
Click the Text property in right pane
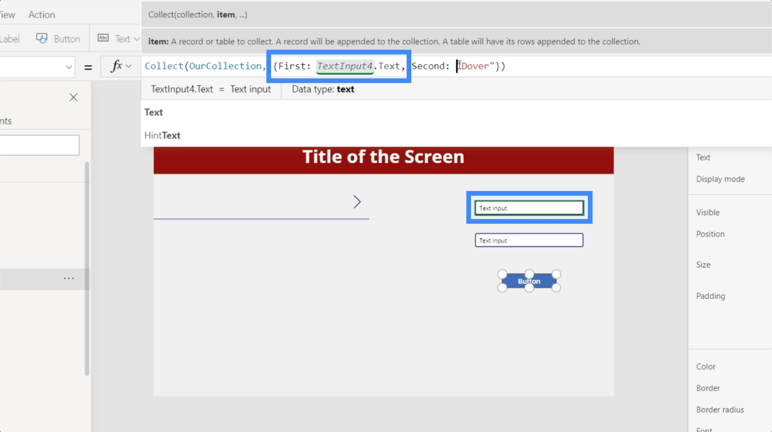coord(703,157)
